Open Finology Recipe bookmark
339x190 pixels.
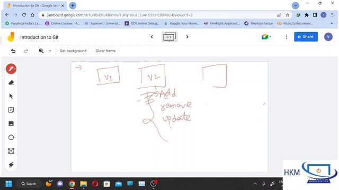(x=258, y=23)
